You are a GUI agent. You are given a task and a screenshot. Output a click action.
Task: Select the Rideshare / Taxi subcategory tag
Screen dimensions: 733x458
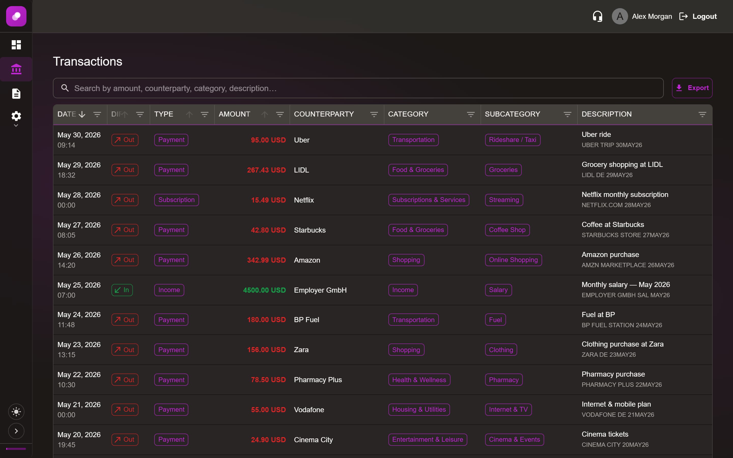pos(513,140)
